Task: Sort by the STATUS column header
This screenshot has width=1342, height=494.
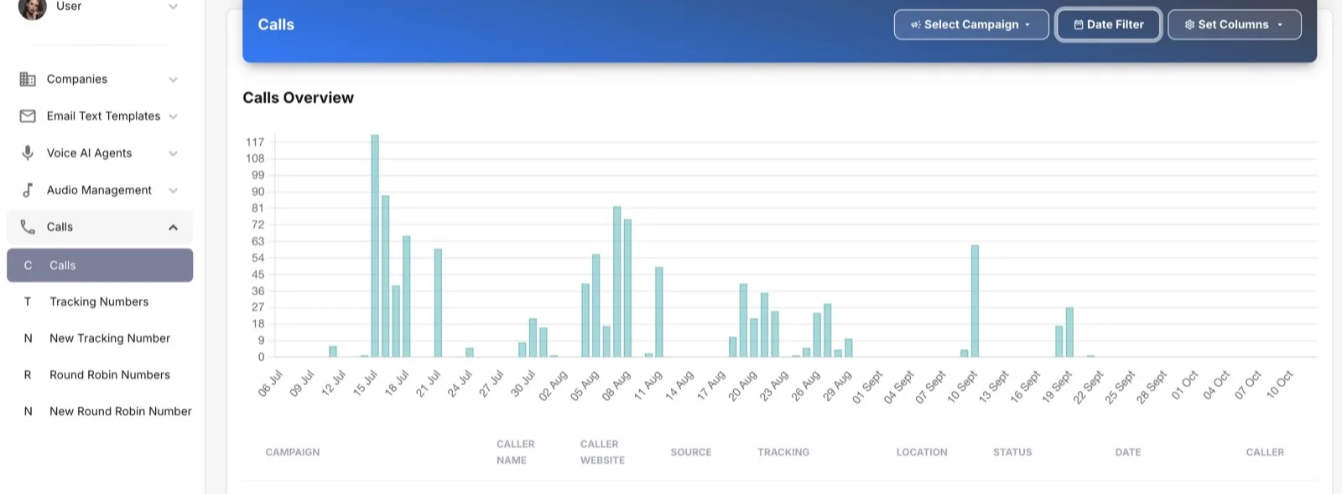Action: point(1012,452)
